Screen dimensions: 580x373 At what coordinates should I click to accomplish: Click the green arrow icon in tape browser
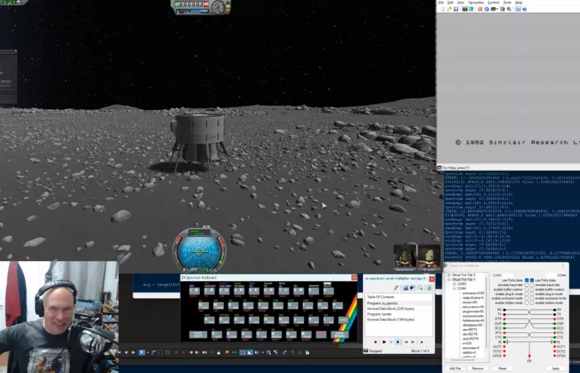tap(429, 288)
